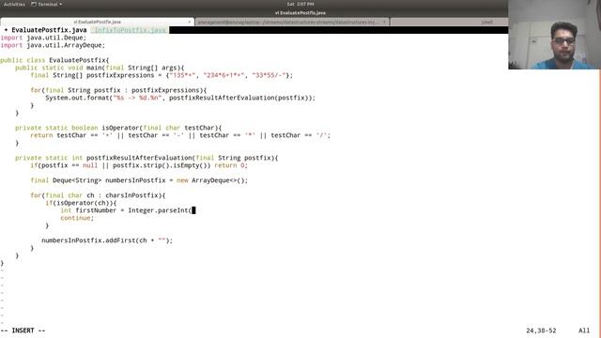Click the 'return testChar ==' line
This screenshot has height=338, width=601.
[180, 135]
